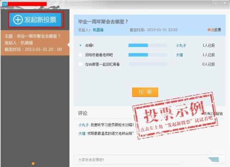Click the deadline text 2013-01-31 22:03
Image resolution: width=230 pixels, height=167 pixels.
coord(162,30)
